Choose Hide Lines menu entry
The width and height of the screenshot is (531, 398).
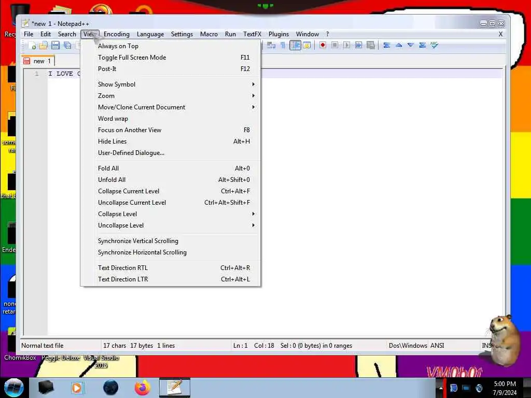tap(171, 141)
